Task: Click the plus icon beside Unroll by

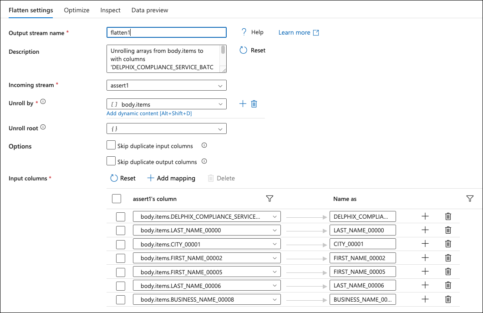Action: (243, 104)
